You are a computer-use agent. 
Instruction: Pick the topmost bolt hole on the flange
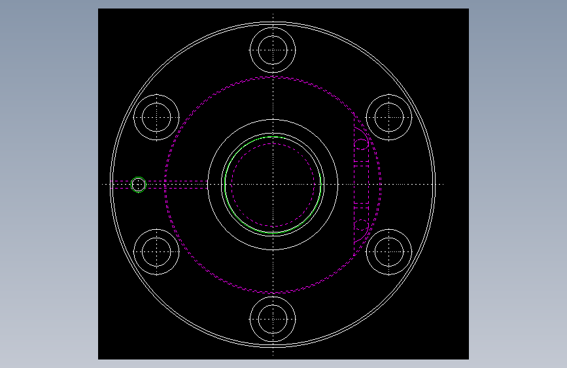coord(273,50)
